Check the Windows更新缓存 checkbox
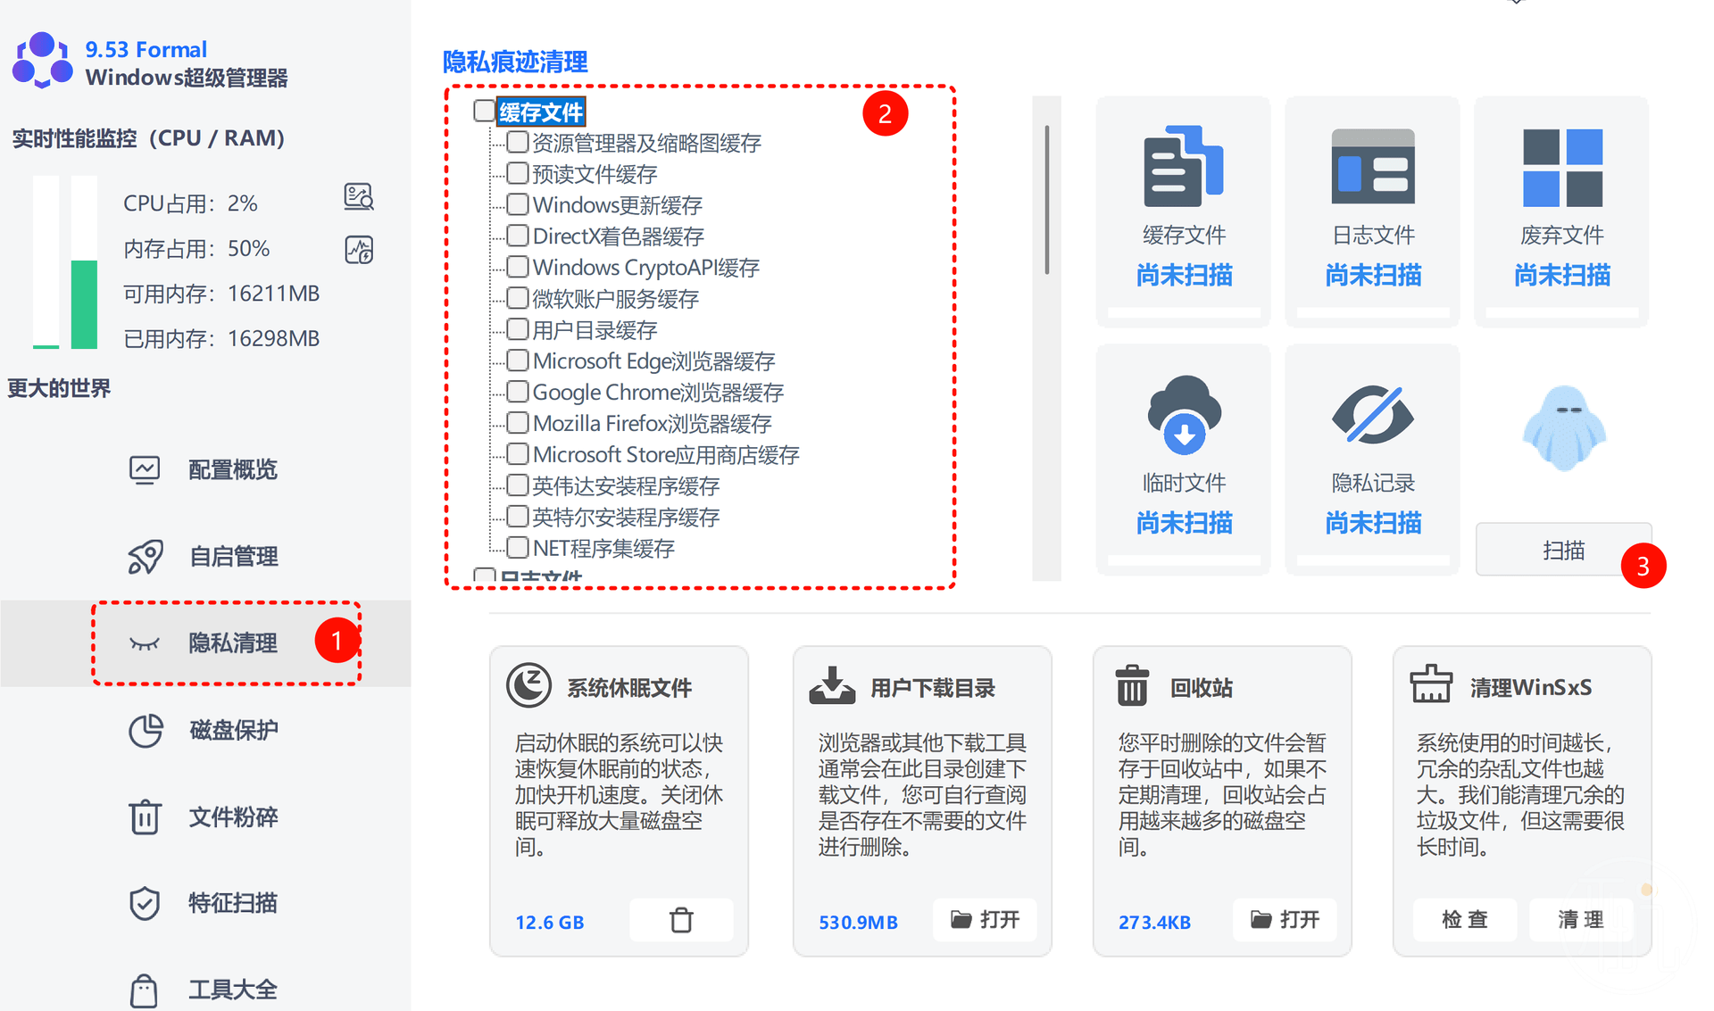Image resolution: width=1714 pixels, height=1011 pixels. click(518, 204)
